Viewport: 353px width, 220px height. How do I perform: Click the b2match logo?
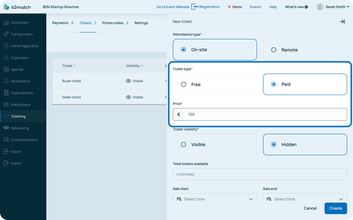[17, 7]
